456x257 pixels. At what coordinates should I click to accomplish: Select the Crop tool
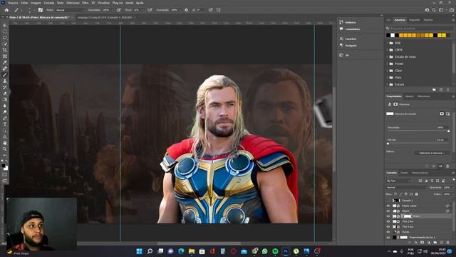point(5,50)
